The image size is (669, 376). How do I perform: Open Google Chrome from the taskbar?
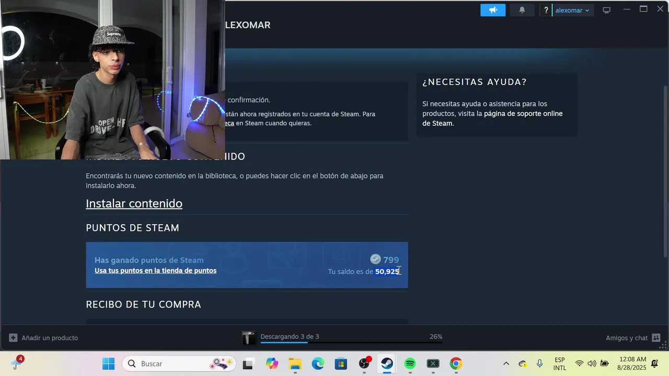[456, 363]
